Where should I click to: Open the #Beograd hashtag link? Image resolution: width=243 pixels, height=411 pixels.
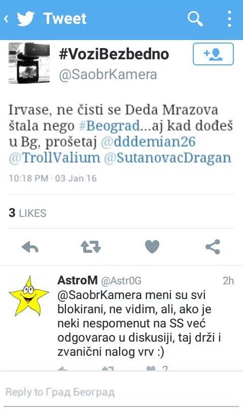coord(110,126)
